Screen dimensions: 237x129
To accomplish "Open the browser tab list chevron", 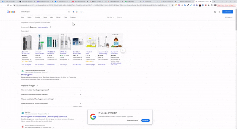I will coord(222,1).
